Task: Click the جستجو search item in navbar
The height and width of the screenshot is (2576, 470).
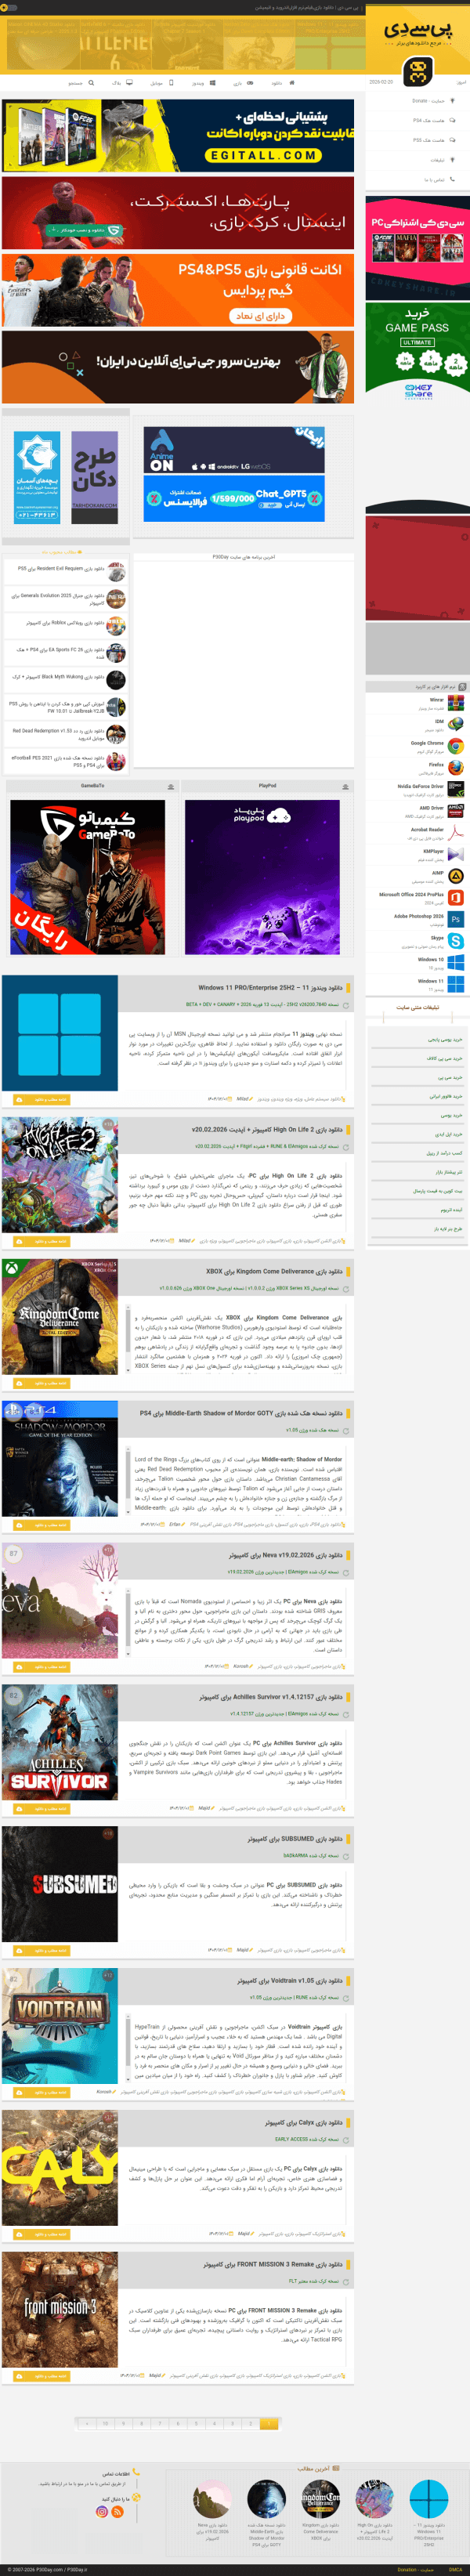Action: pos(81,83)
